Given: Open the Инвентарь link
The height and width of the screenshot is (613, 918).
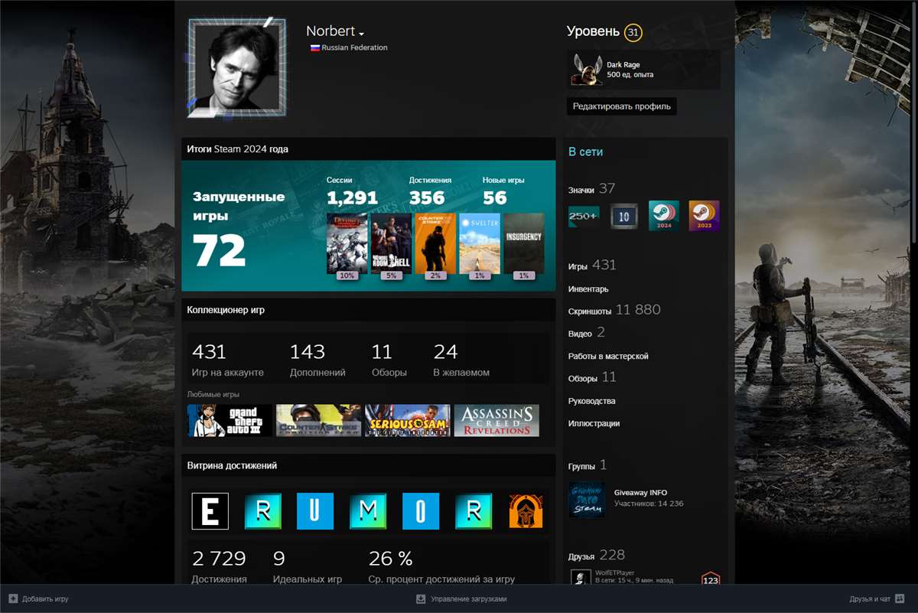Looking at the screenshot, I should (x=588, y=289).
